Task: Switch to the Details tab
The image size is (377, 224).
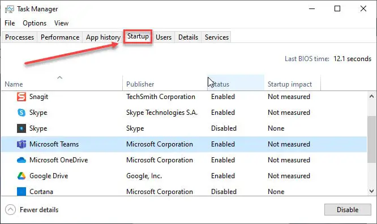Action: pos(188,37)
